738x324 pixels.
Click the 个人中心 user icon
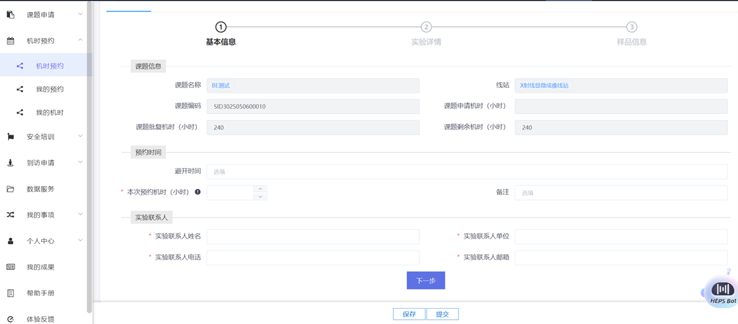(x=11, y=241)
